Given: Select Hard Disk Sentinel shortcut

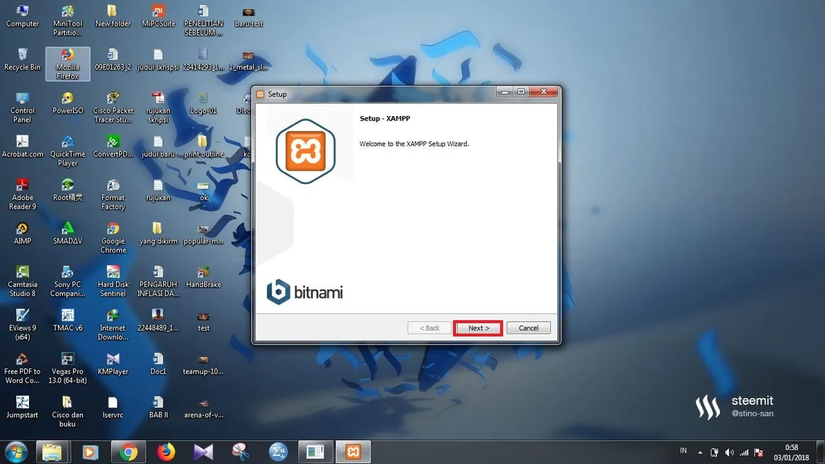Looking at the screenshot, I should (x=113, y=282).
